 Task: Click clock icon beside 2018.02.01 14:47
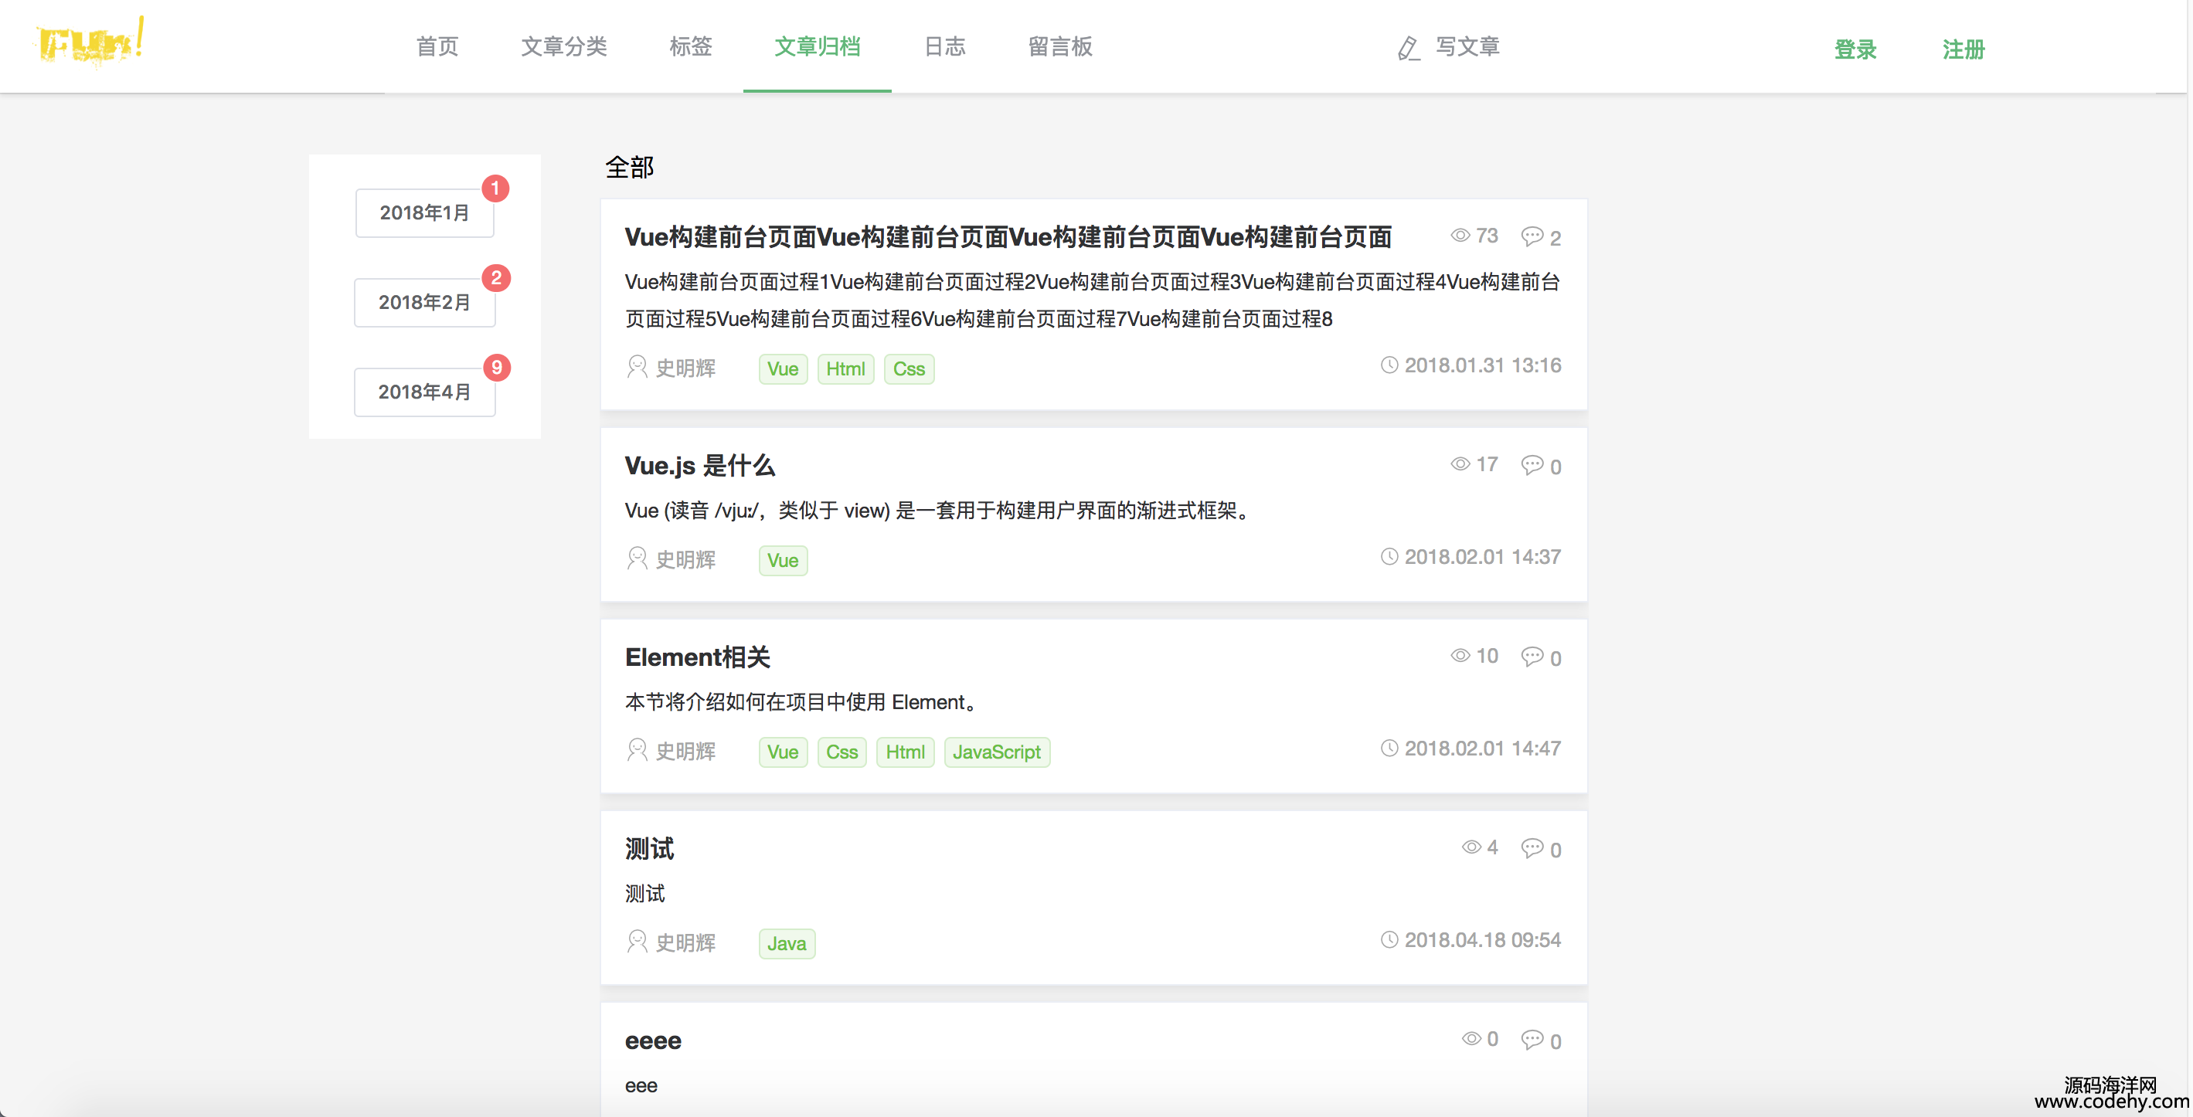tap(1389, 748)
